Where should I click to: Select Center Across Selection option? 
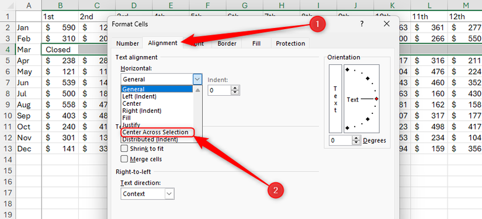(x=157, y=132)
